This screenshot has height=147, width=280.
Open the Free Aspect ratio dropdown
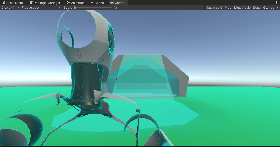click(41, 8)
